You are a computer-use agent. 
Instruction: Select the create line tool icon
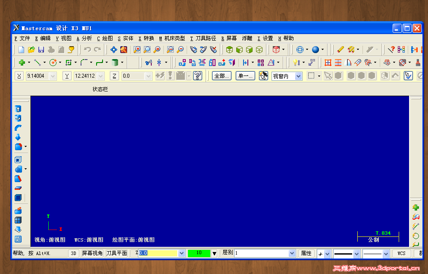pyautogui.click(x=37, y=63)
